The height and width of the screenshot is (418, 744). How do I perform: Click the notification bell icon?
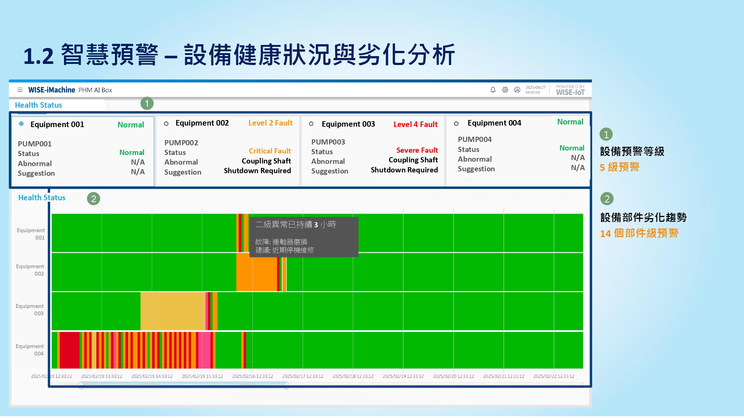tap(493, 90)
